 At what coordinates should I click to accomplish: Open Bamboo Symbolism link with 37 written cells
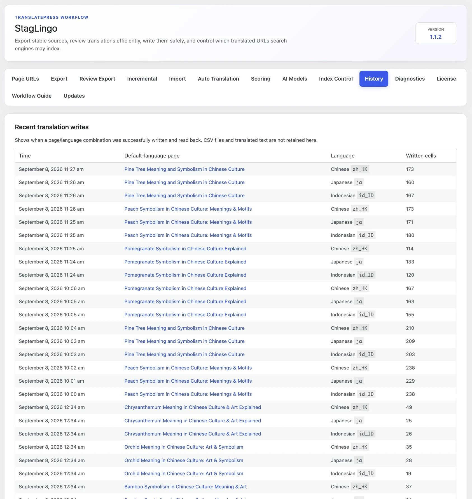(186, 487)
